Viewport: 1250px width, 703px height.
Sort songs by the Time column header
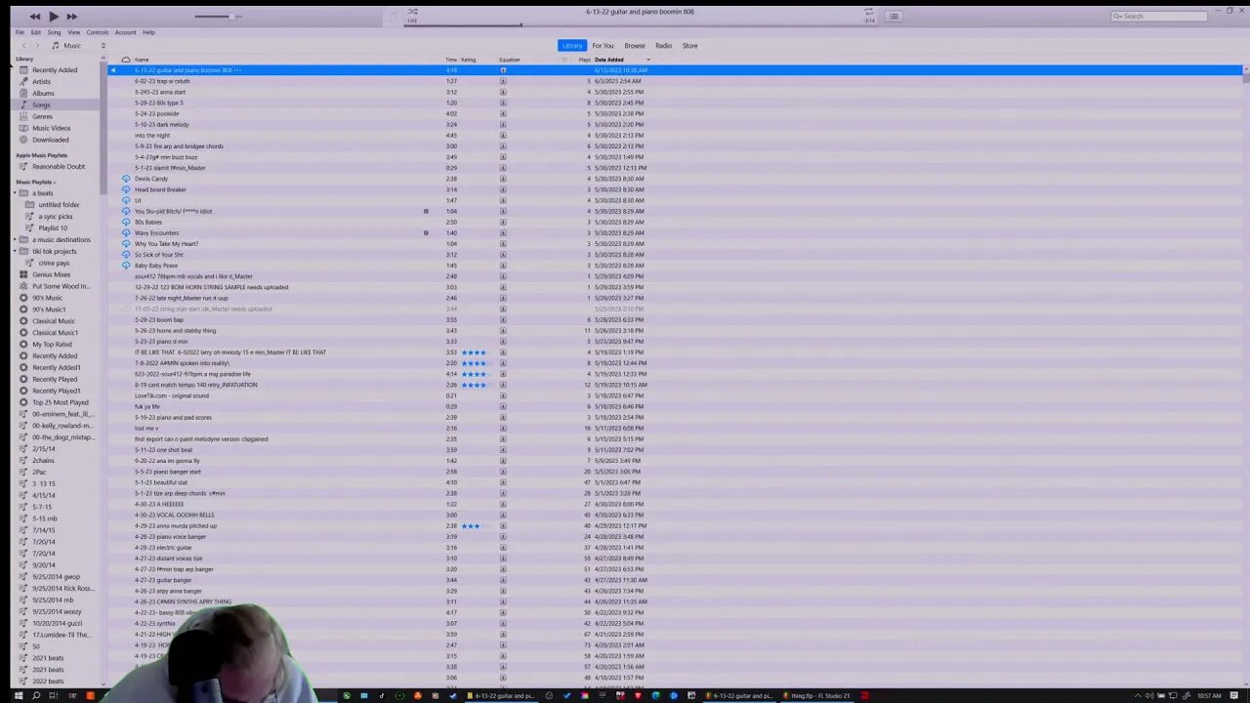[x=451, y=60]
